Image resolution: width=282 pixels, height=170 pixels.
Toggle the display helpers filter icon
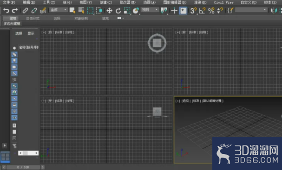click(x=14, y=73)
